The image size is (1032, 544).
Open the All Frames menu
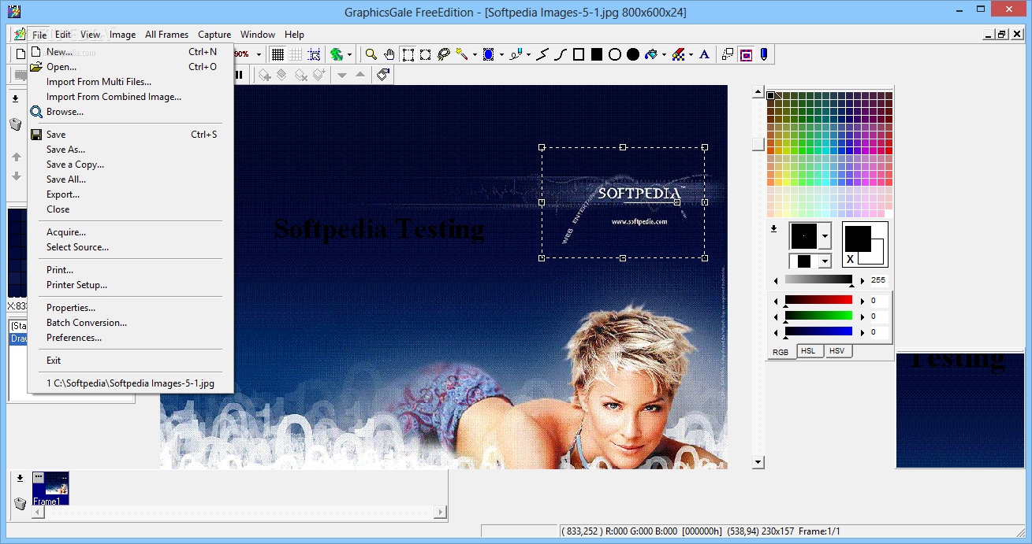coord(166,35)
